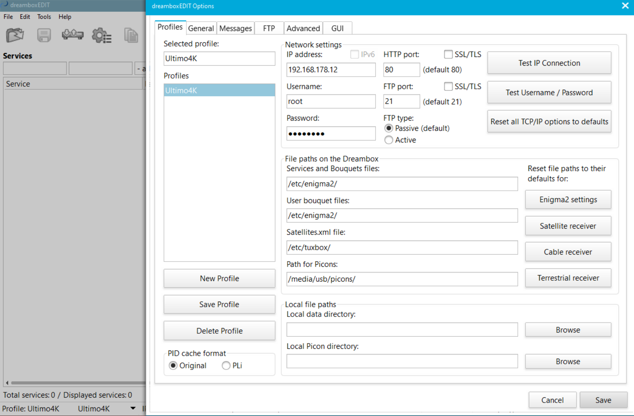
Task: Click Test IP Connection button
Action: pos(549,63)
